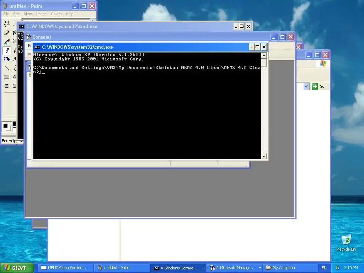Click the back cmd.exe window's title icon
Image resolution: width=364 pixels, height=273 pixels.
coord(21,26)
